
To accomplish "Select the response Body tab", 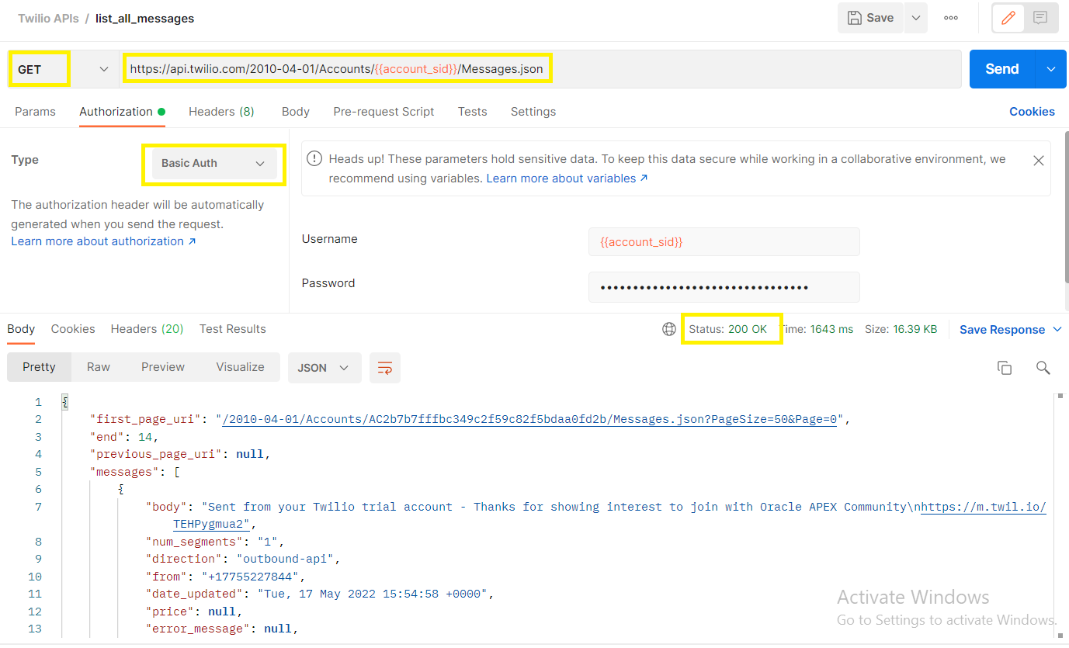I will [x=21, y=329].
